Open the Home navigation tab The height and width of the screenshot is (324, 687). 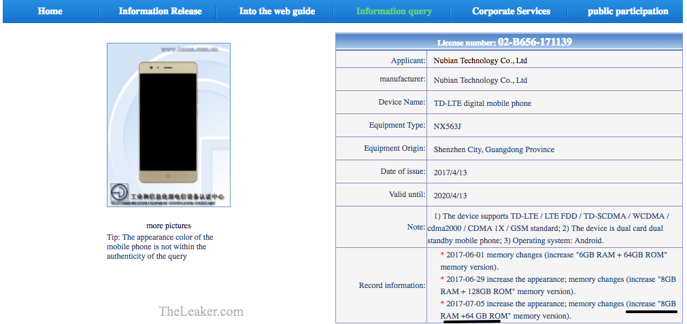click(50, 12)
